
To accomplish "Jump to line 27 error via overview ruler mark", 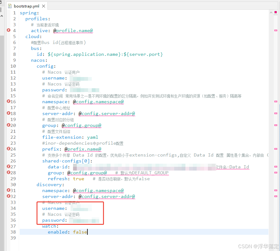I will (276, 167).
